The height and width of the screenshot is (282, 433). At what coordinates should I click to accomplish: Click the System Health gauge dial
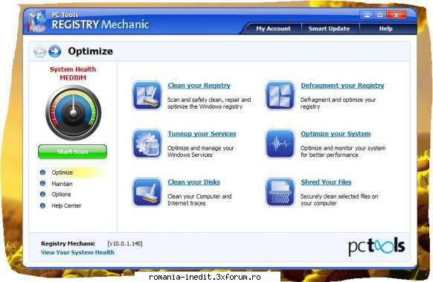[x=73, y=112]
